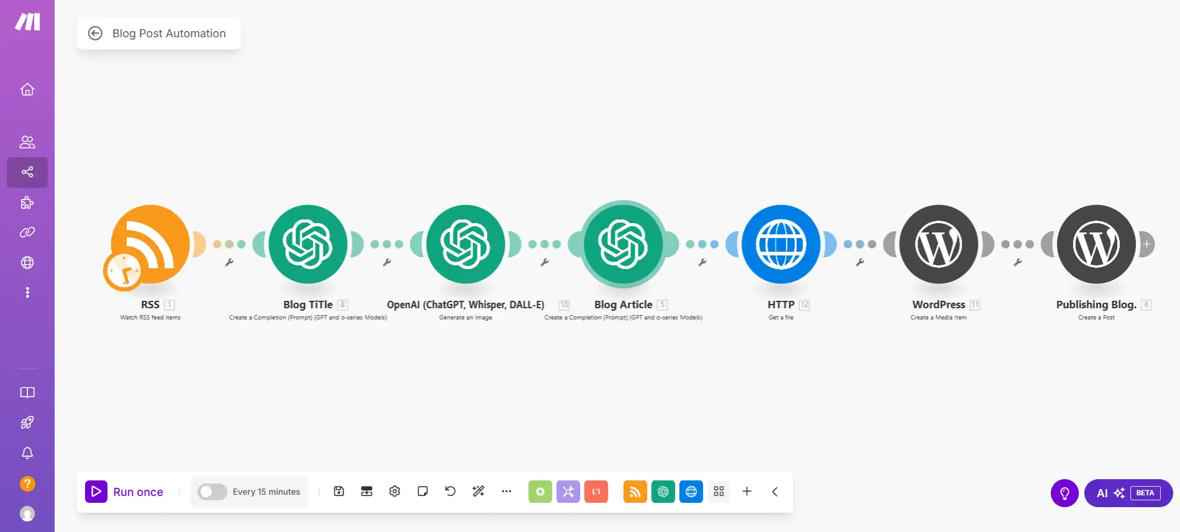1180x532 pixels.
Task: Open the HTTP Get a file module
Action: point(781,244)
